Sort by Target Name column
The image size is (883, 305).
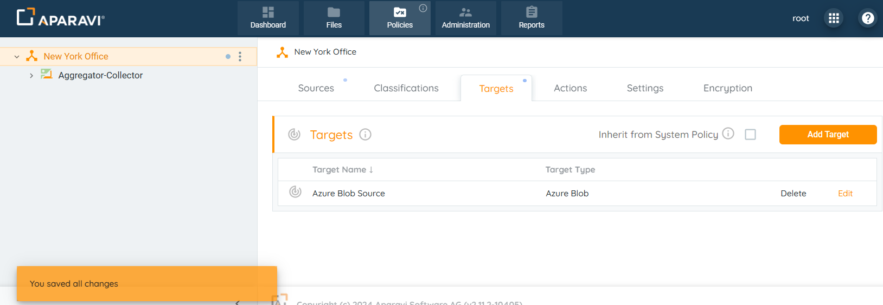[342, 170]
